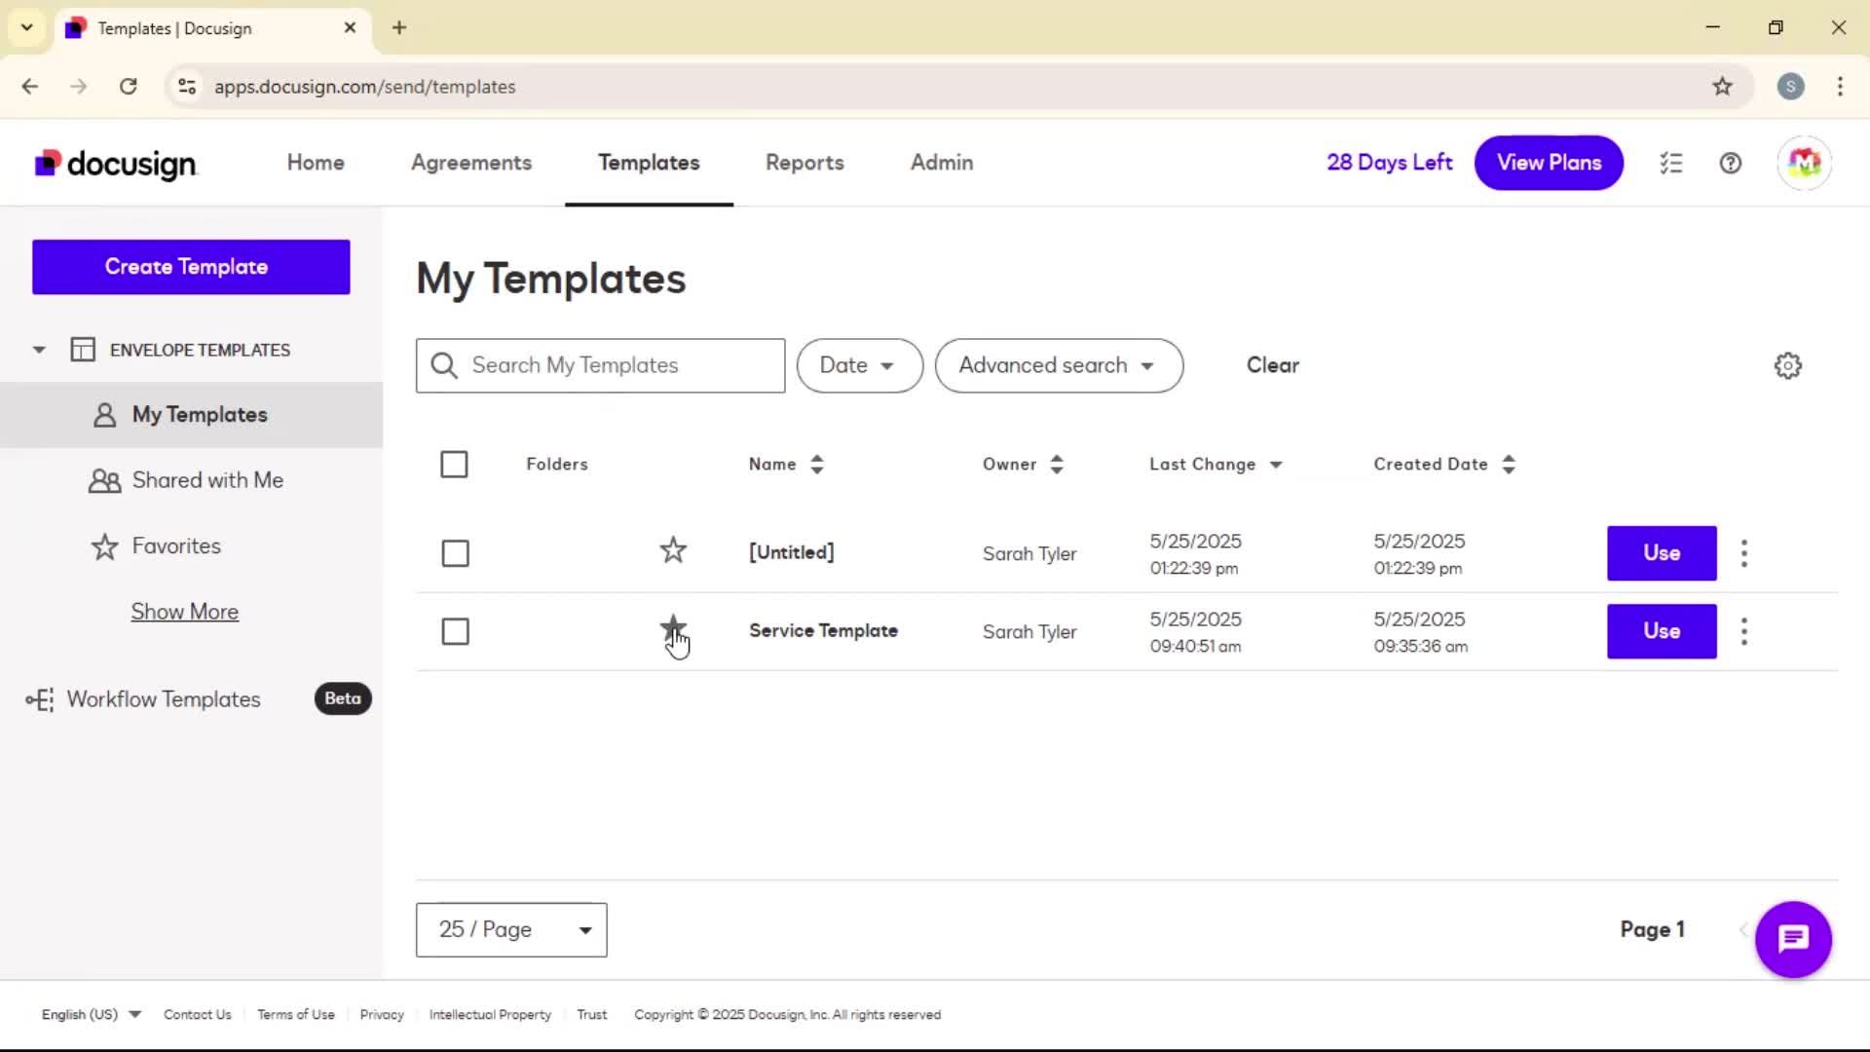Select the [Untitled] template checkbox
Viewport: 1870px width, 1052px height.
coord(455,553)
